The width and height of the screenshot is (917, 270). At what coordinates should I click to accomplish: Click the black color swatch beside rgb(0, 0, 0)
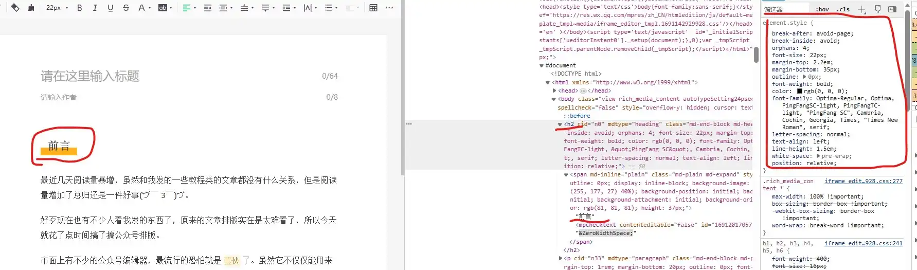click(x=799, y=91)
